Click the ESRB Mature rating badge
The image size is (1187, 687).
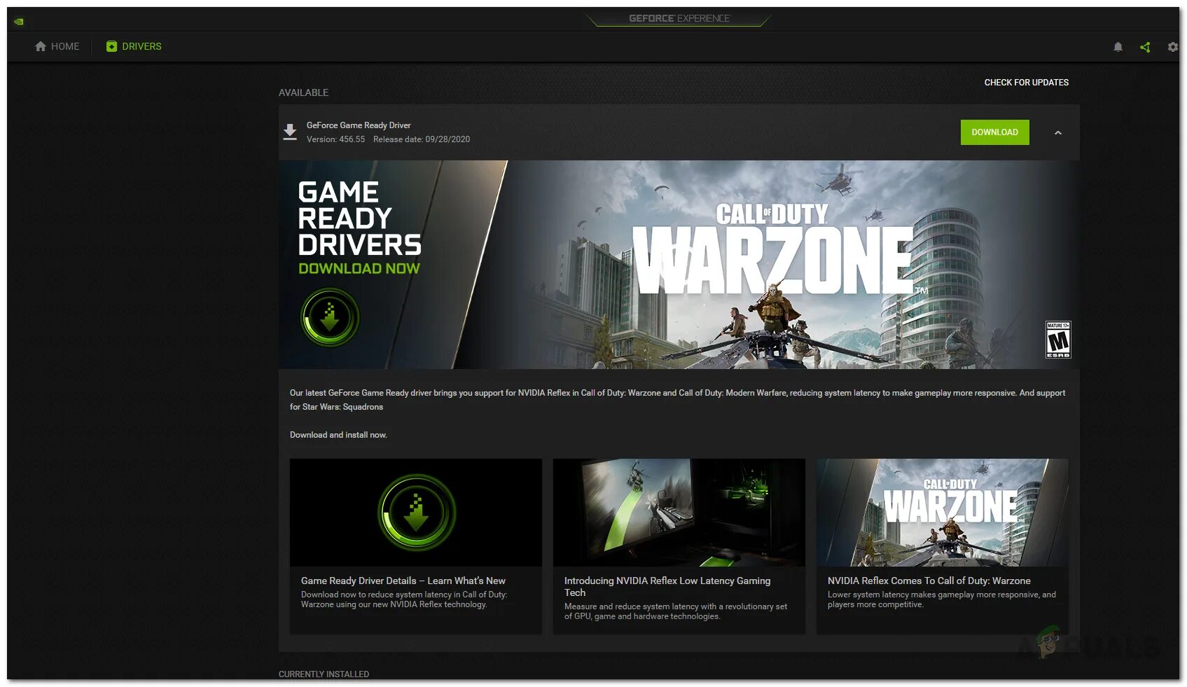1058,340
